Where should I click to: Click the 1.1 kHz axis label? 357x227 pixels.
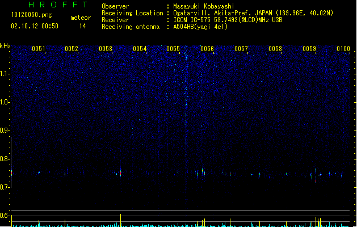pyautogui.click(x=5, y=74)
